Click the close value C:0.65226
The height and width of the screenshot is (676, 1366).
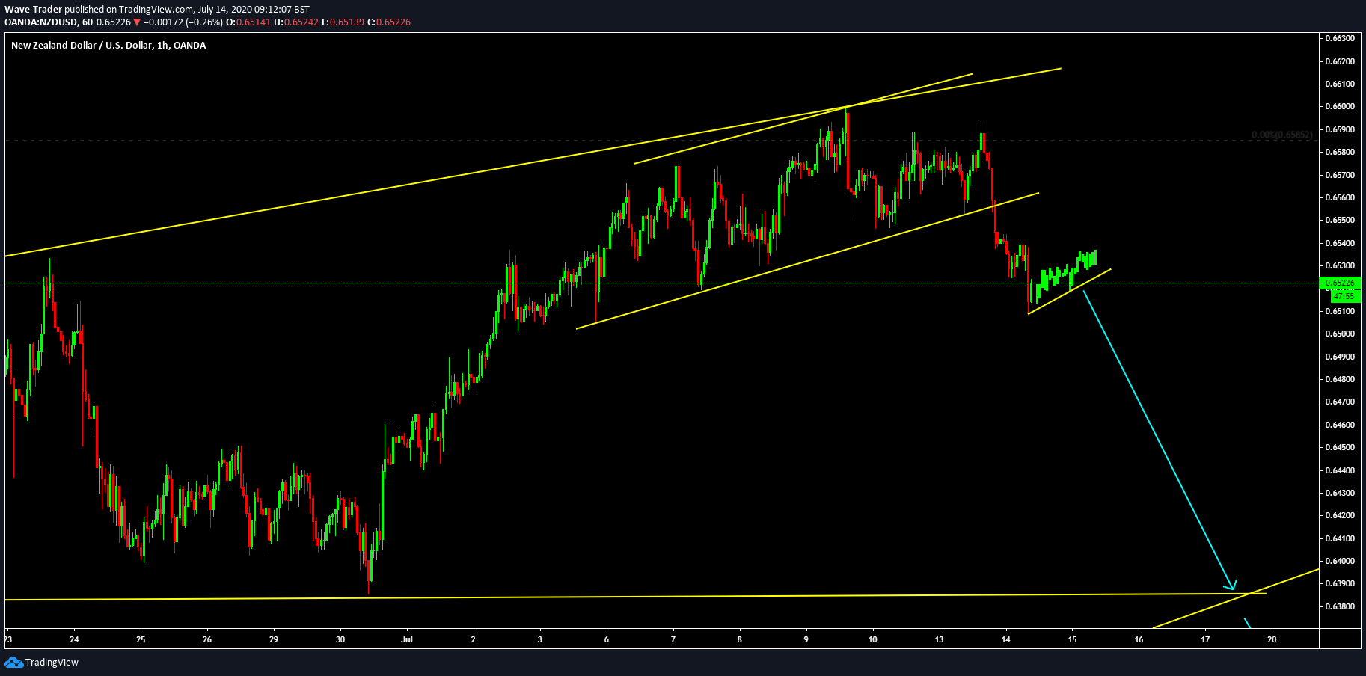coord(389,22)
